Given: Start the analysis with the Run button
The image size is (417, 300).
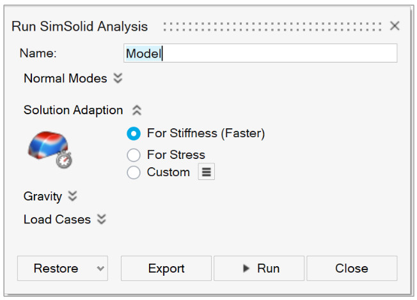Looking at the screenshot, I should tap(261, 269).
